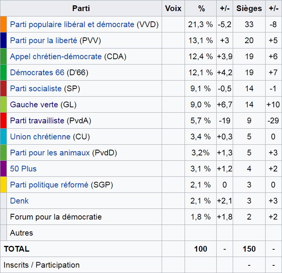282x273 pixels.
Task: Click the Sièges column header
Action: point(249,8)
